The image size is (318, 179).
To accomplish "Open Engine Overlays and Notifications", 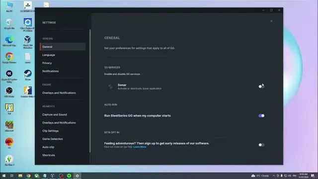I will 59,93.
